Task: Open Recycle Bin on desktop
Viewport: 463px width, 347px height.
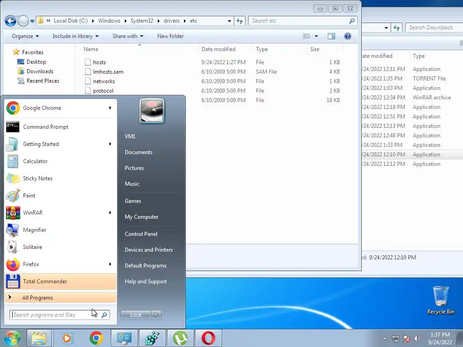Action: [x=440, y=300]
